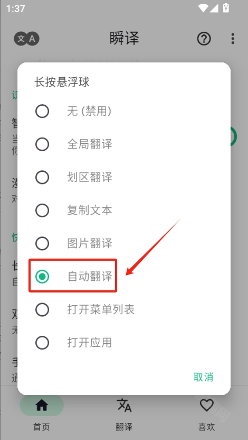
Task: Open the help question mark icon
Action: pyautogui.click(x=204, y=39)
